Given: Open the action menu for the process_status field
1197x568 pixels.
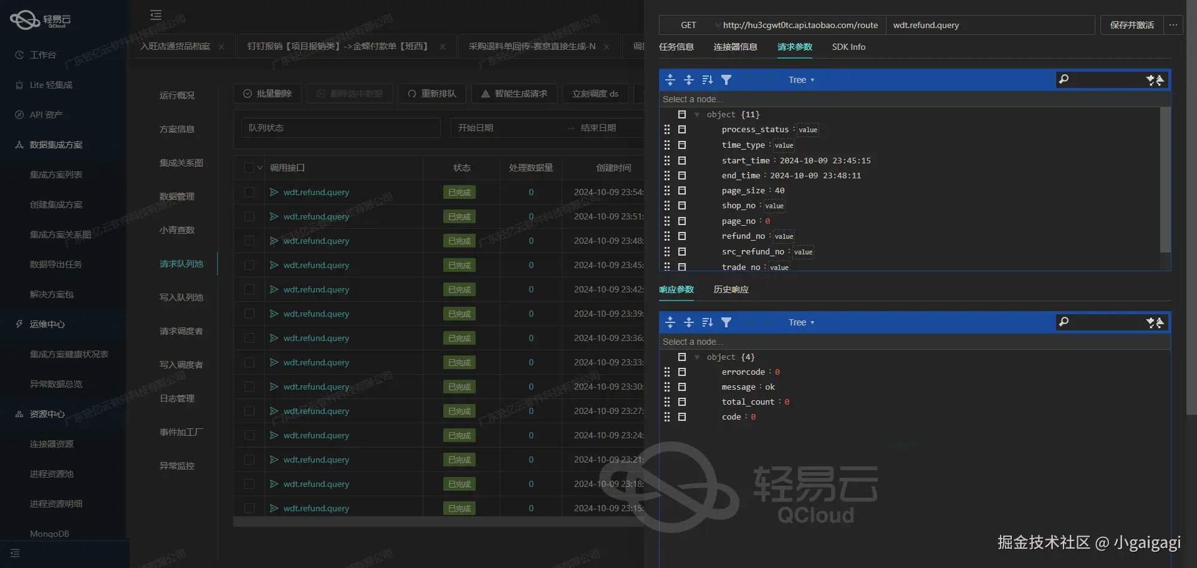Looking at the screenshot, I should (x=682, y=130).
